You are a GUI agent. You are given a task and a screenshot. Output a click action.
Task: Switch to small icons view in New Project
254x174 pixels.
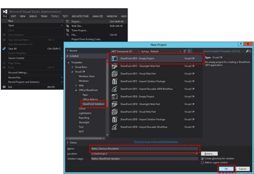(x=185, y=51)
